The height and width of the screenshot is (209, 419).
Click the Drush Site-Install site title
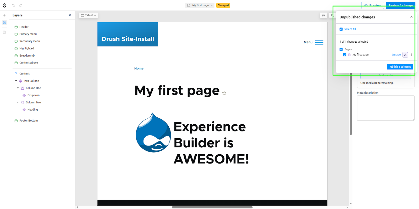click(x=128, y=39)
